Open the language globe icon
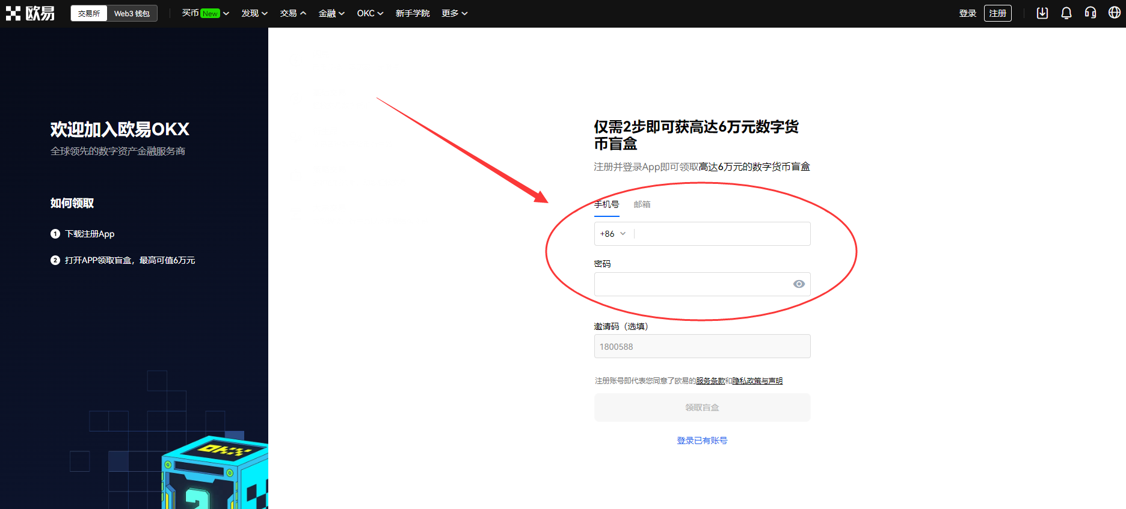Image resolution: width=1126 pixels, height=509 pixels. [1115, 13]
